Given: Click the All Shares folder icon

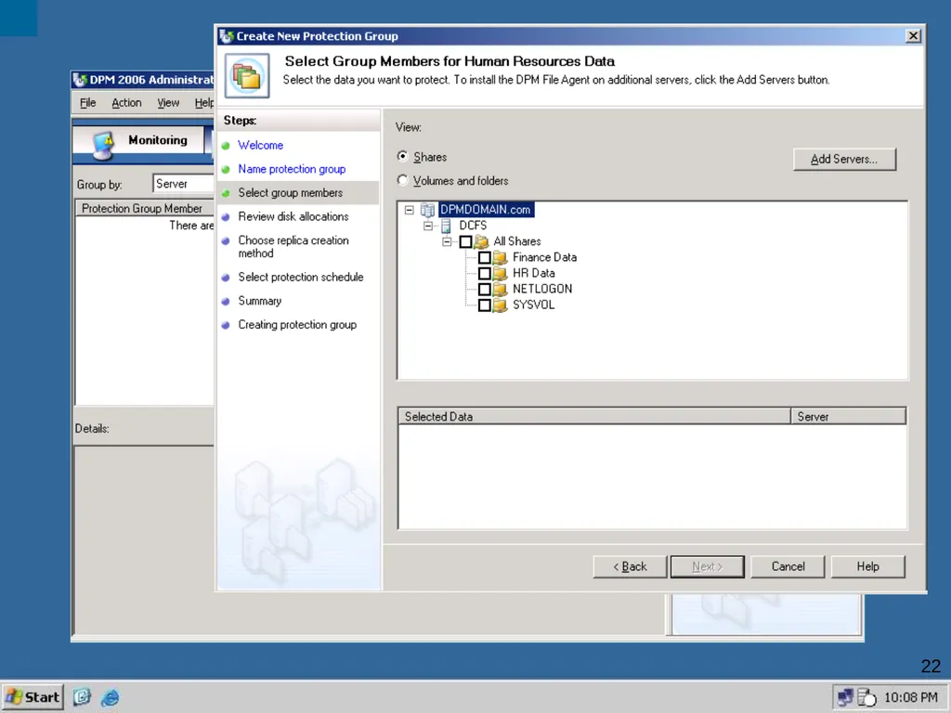Looking at the screenshot, I should pyautogui.click(x=482, y=241).
